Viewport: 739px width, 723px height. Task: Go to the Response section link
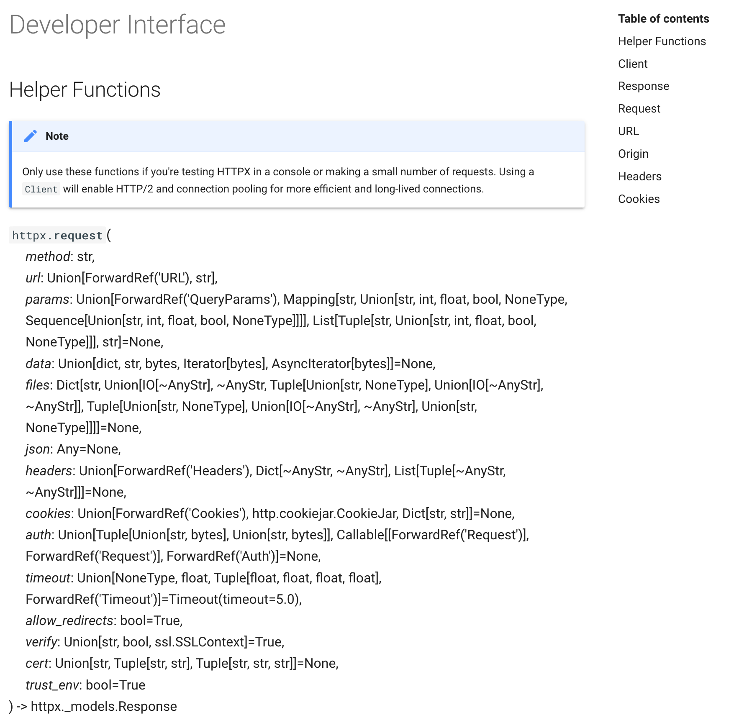click(644, 86)
